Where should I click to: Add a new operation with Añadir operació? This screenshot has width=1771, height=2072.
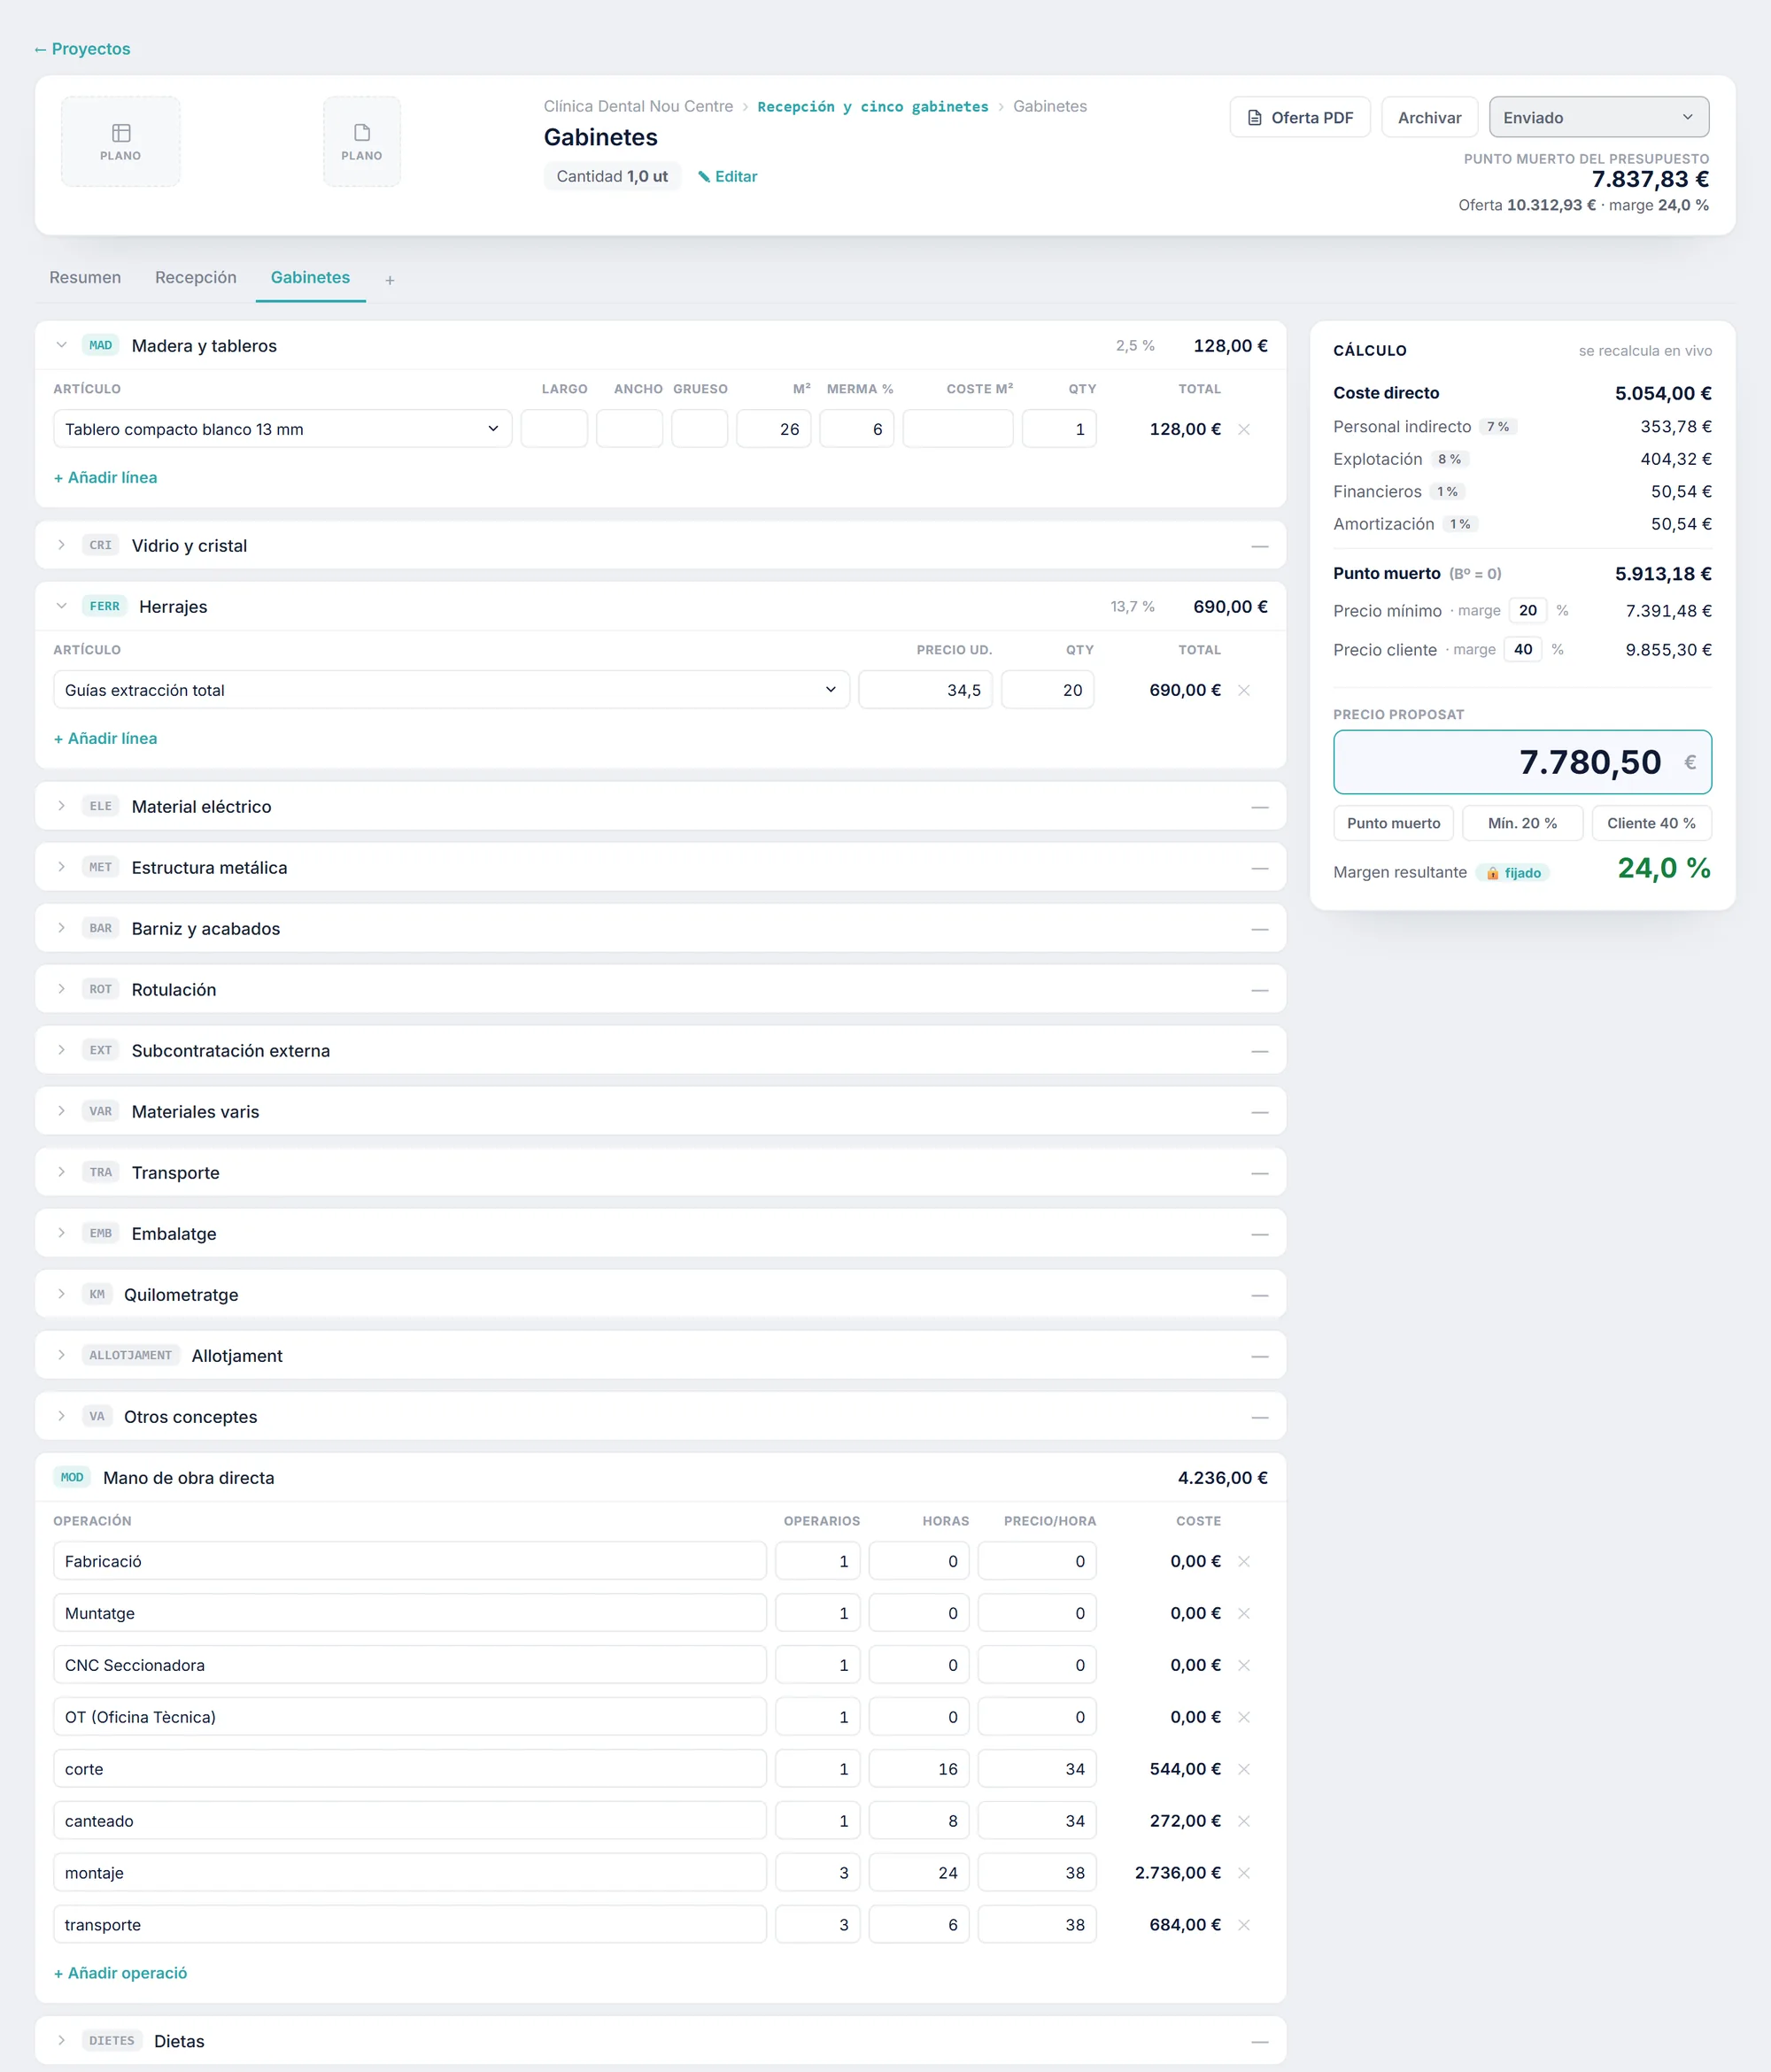pyautogui.click(x=120, y=1973)
